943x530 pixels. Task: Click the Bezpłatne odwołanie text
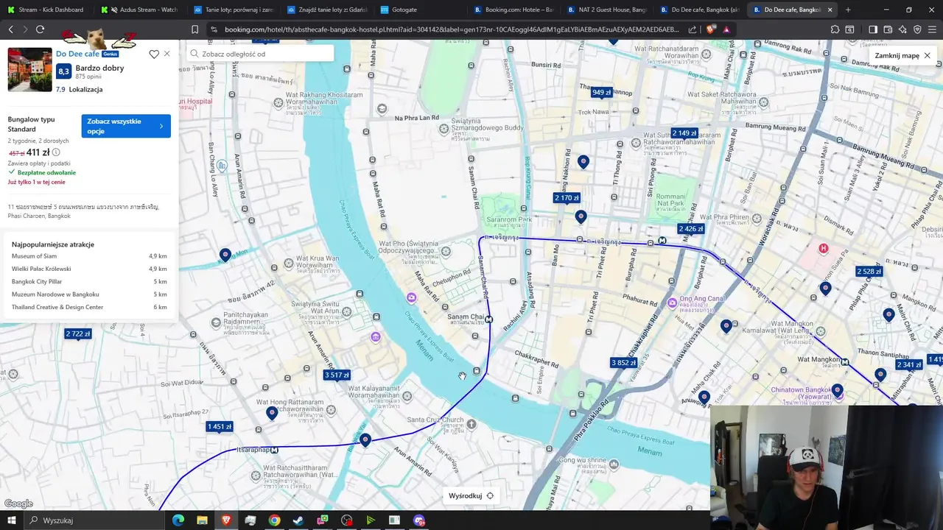46,172
